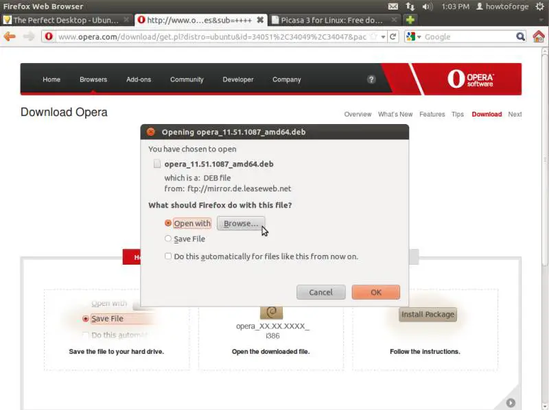Image resolution: width=549 pixels, height=410 pixels.
Task: Open the What's New link
Action: (x=395, y=114)
